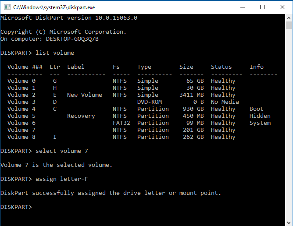Click the scrollbar down arrow

[289, 222]
